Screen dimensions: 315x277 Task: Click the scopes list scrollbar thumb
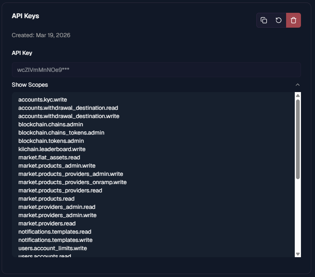coord(298,139)
